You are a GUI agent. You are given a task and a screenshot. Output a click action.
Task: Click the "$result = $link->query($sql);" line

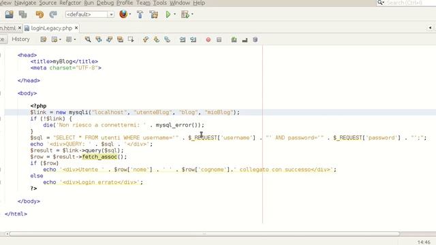[x=77, y=150]
